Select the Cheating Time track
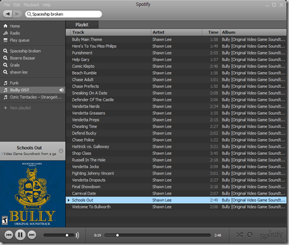 pos(176,126)
